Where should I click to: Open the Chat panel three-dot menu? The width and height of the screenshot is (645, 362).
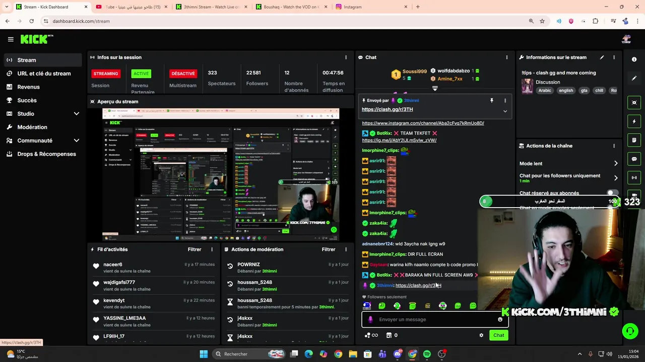pos(506,57)
